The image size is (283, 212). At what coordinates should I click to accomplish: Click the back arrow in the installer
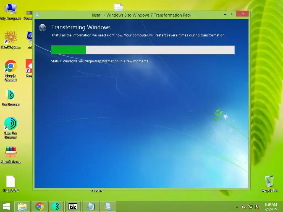click(42, 27)
